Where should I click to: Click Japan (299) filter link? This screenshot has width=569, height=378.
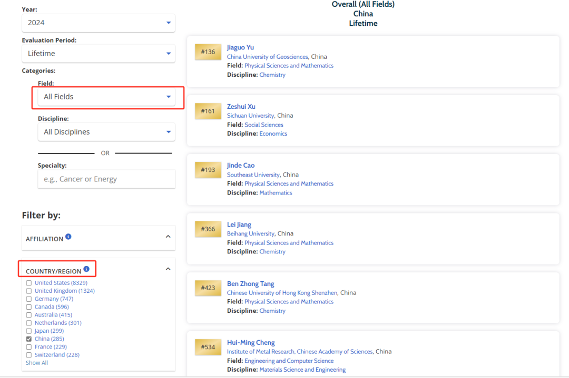pyautogui.click(x=49, y=331)
